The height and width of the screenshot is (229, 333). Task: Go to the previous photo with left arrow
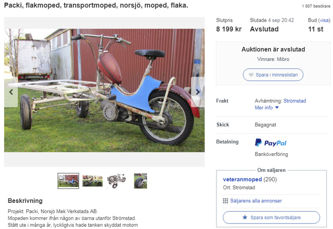pyautogui.click(x=11, y=92)
